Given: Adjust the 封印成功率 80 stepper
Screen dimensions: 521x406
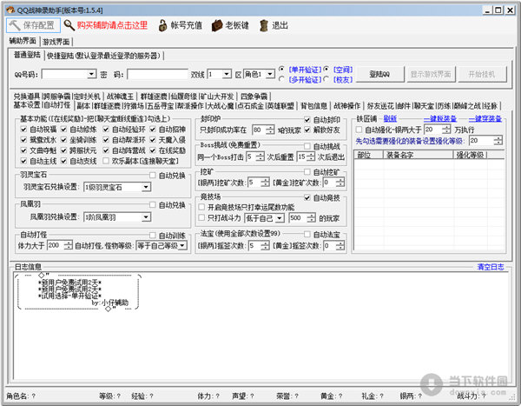Looking at the screenshot, I should click(270, 130).
